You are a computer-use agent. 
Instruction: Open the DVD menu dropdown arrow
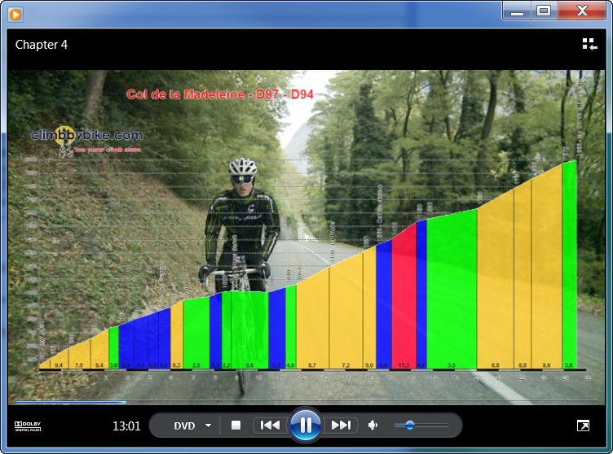click(209, 426)
